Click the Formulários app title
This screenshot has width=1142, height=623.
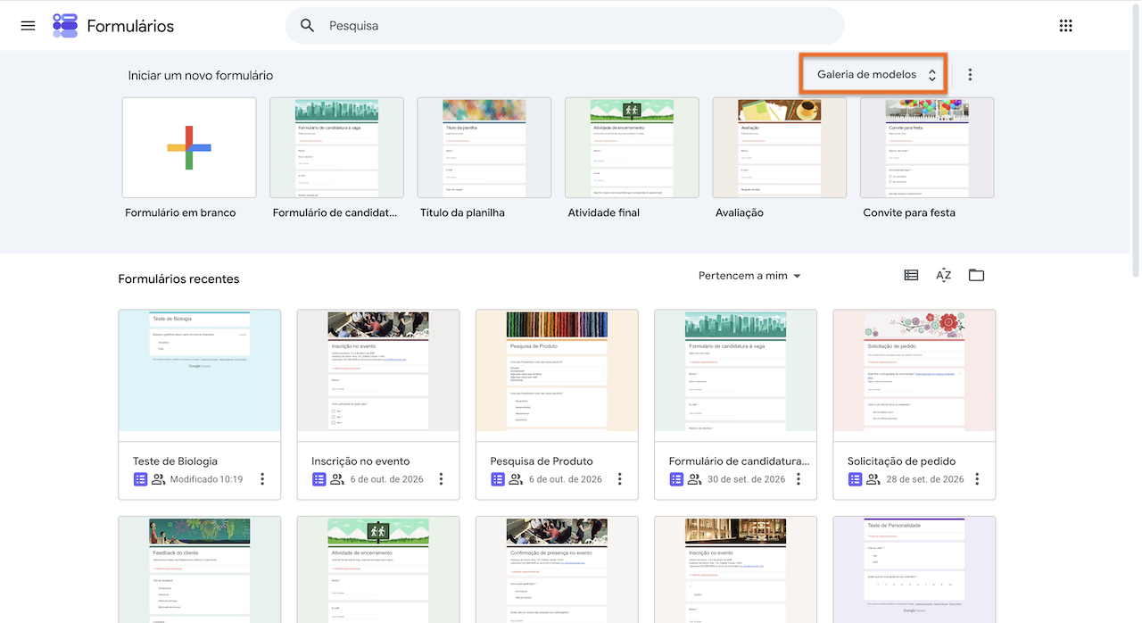coord(130,26)
